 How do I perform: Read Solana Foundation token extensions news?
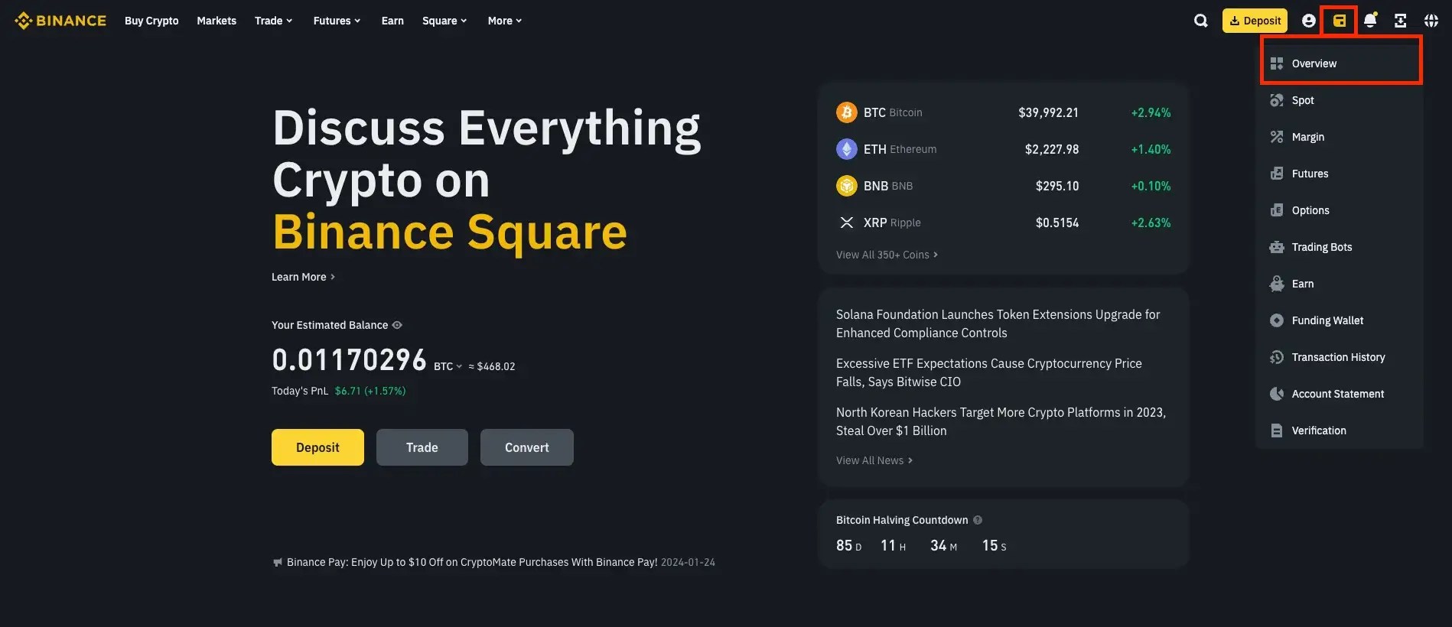tap(998, 323)
